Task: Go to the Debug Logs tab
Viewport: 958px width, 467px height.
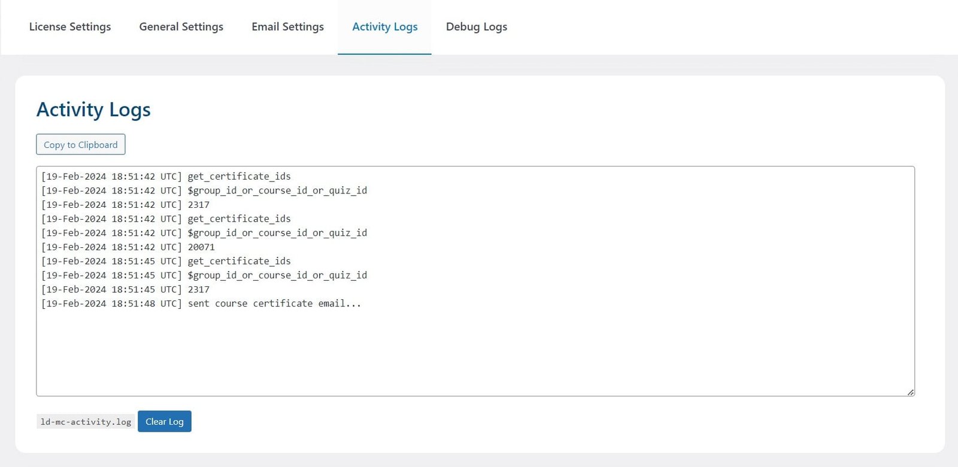Action: tap(477, 27)
